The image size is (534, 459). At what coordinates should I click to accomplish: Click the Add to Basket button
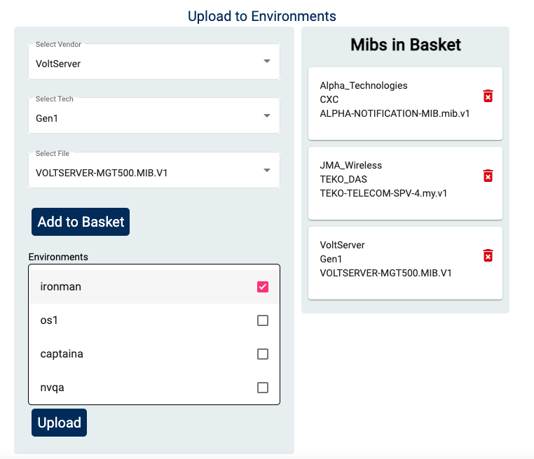pos(81,222)
